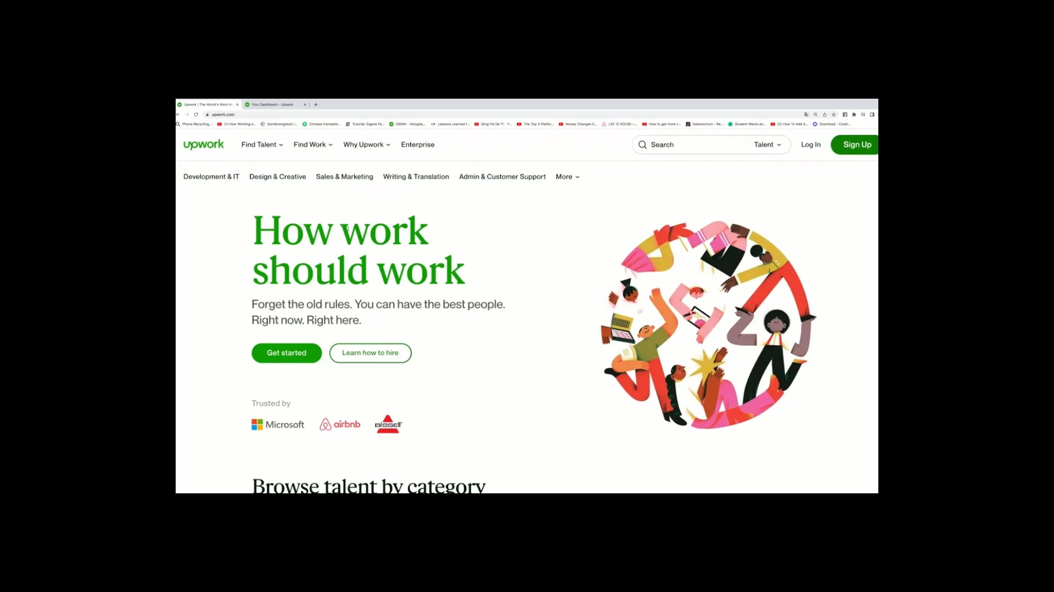Screen dimensions: 1054x592
Task: Click the browser back navigation arrow icon
Action: coord(179,114)
